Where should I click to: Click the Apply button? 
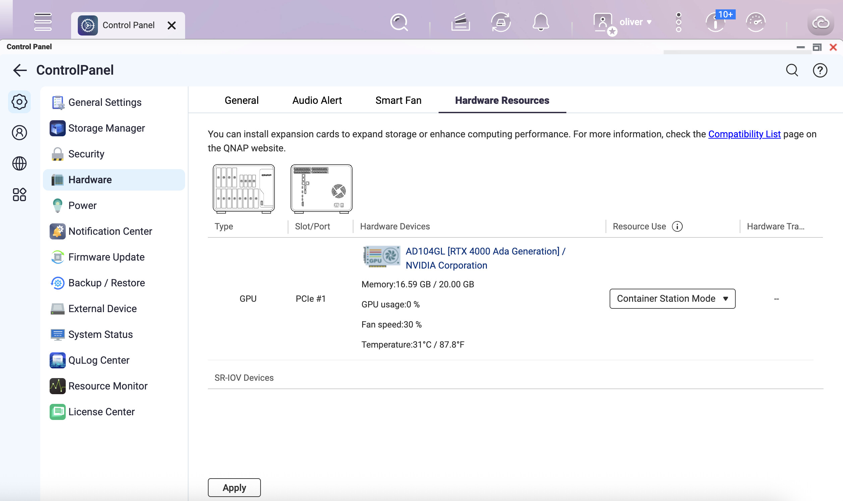click(x=234, y=488)
